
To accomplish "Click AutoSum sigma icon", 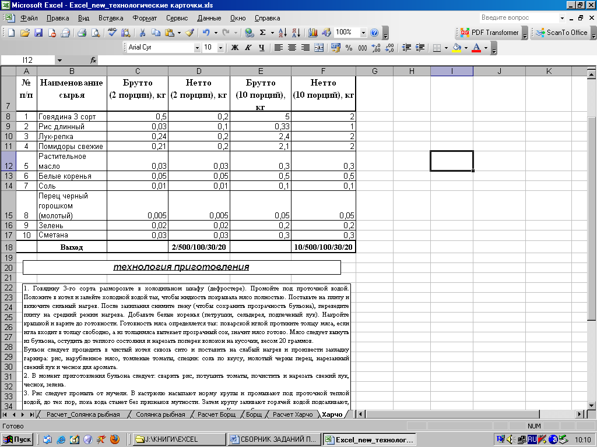I will 263,33.
